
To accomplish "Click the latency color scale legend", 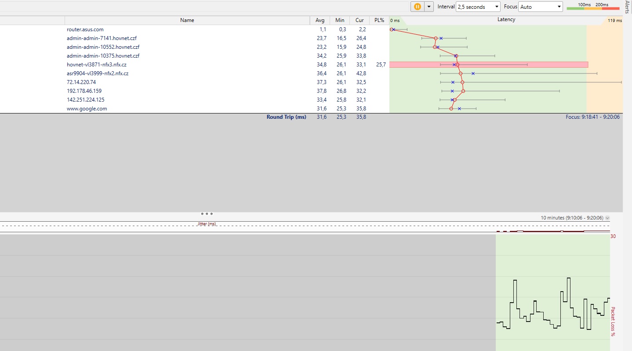I will [x=592, y=7].
